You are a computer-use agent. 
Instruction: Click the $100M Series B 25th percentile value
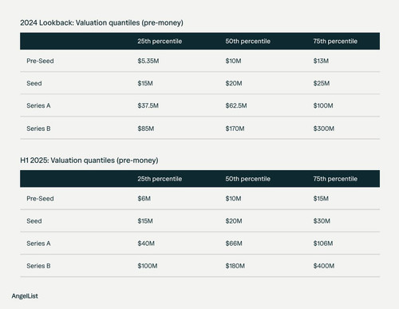(x=148, y=266)
